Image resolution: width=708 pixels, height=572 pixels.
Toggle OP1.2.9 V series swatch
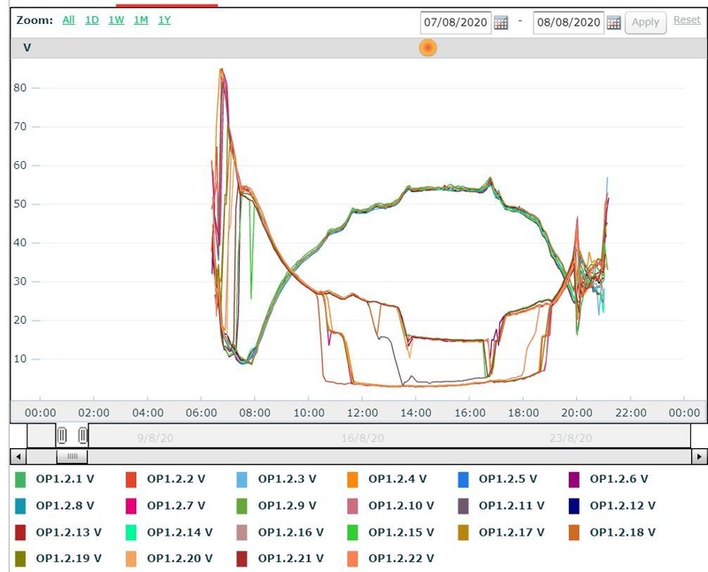(242, 506)
